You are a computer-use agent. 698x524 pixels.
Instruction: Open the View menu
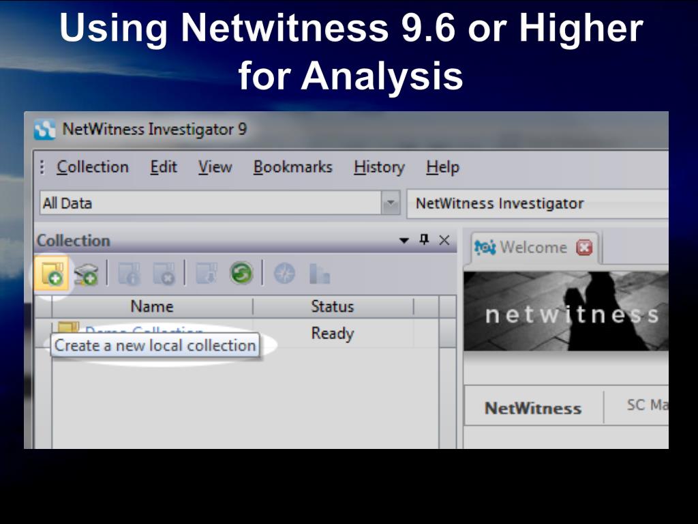coord(215,167)
